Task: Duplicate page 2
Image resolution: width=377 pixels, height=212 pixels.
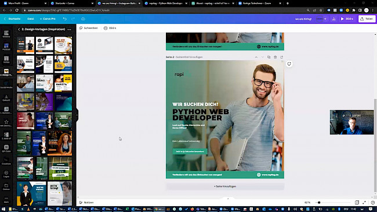Action: (269, 57)
